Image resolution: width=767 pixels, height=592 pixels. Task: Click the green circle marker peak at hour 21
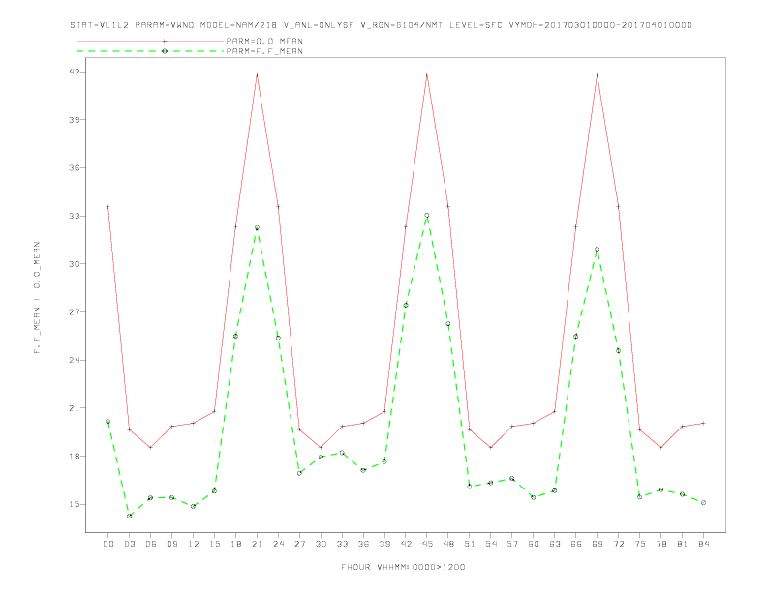pyautogui.click(x=257, y=228)
